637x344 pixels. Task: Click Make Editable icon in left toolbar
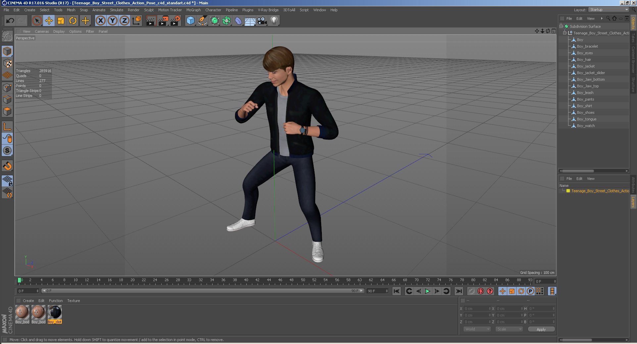click(7, 35)
